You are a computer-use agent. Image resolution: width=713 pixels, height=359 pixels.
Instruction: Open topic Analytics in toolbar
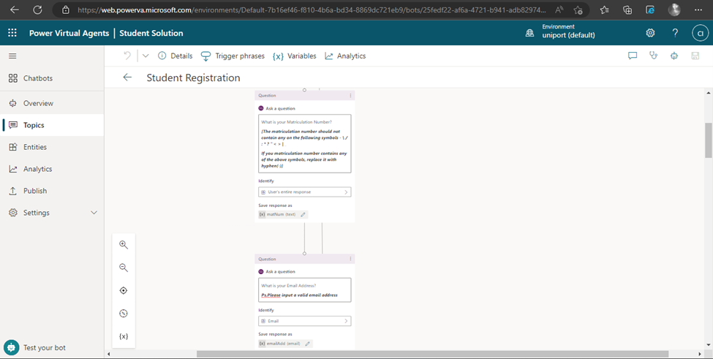tap(345, 56)
